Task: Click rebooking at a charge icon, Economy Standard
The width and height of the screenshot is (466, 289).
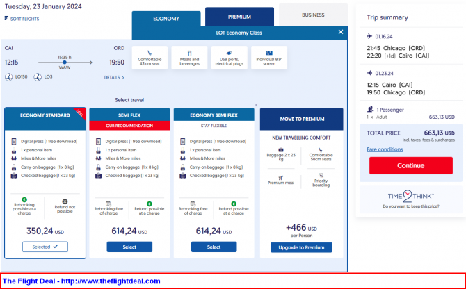Action: pyautogui.click(x=24, y=199)
